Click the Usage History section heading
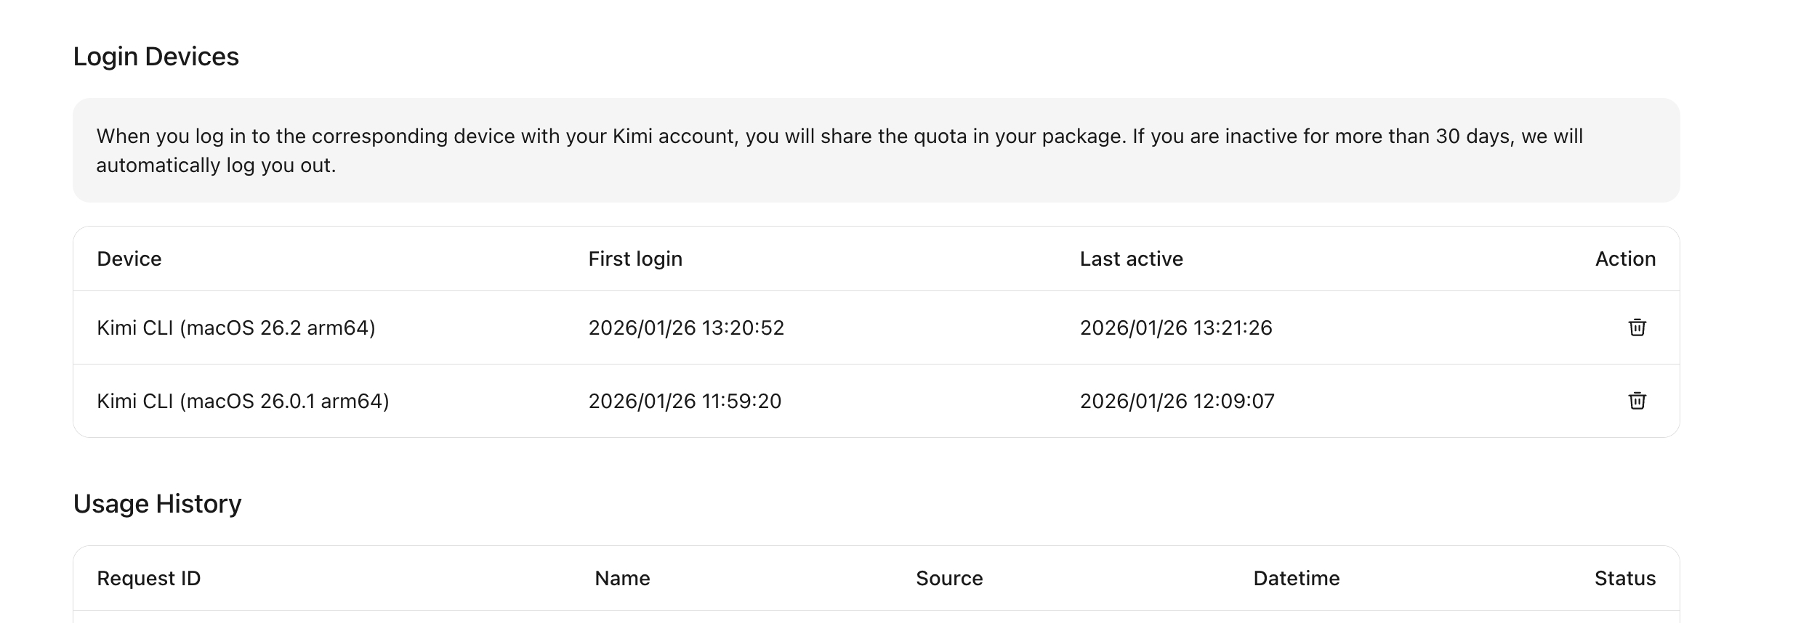The width and height of the screenshot is (1801, 623). click(158, 503)
